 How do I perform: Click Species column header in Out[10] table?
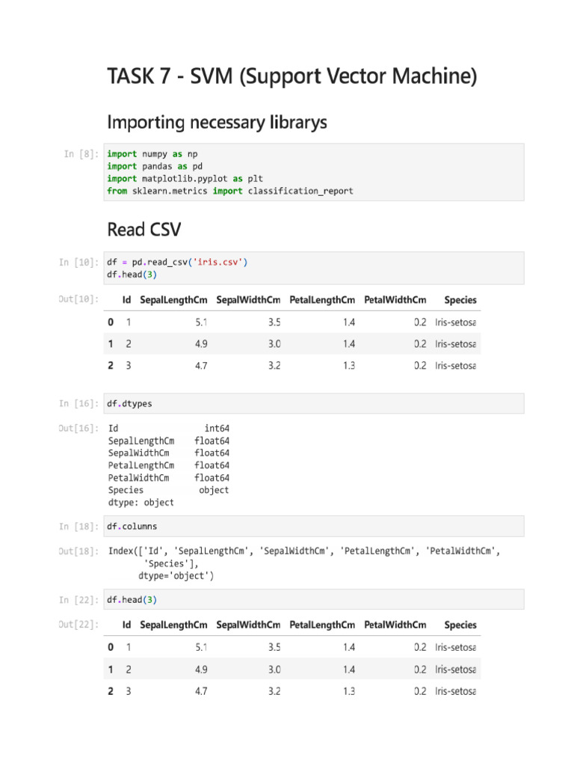[x=460, y=300]
